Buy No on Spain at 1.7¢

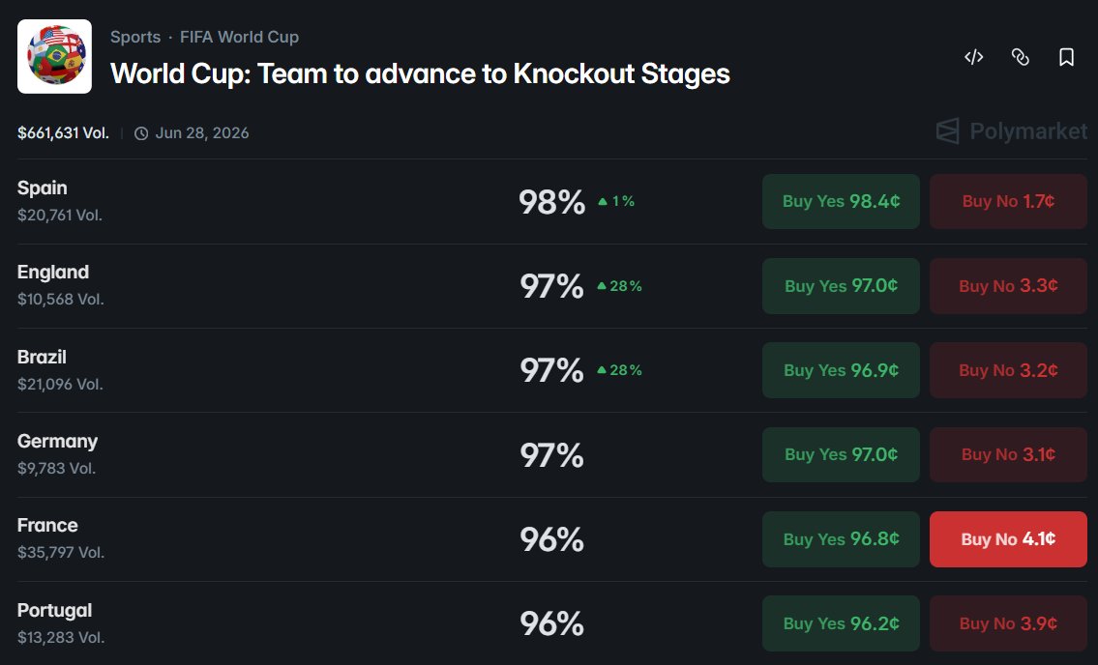click(1008, 202)
